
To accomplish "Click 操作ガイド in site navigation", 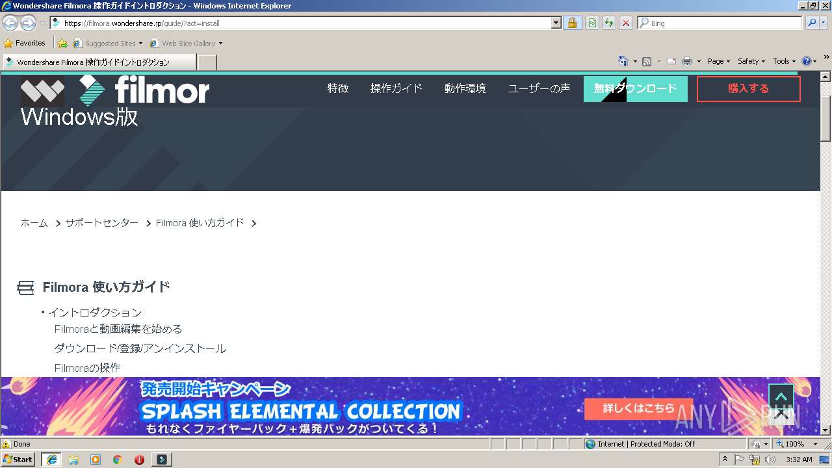I will coord(396,88).
